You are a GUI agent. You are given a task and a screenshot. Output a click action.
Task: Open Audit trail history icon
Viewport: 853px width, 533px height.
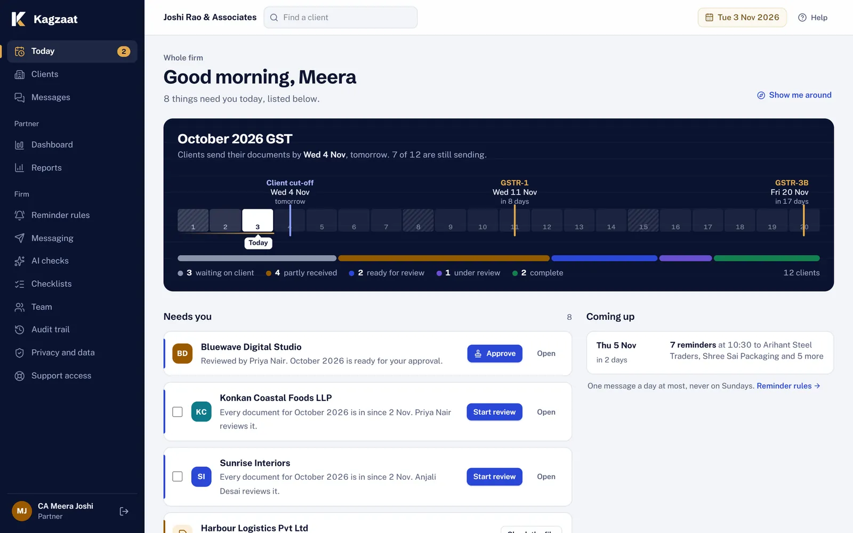pyautogui.click(x=20, y=329)
